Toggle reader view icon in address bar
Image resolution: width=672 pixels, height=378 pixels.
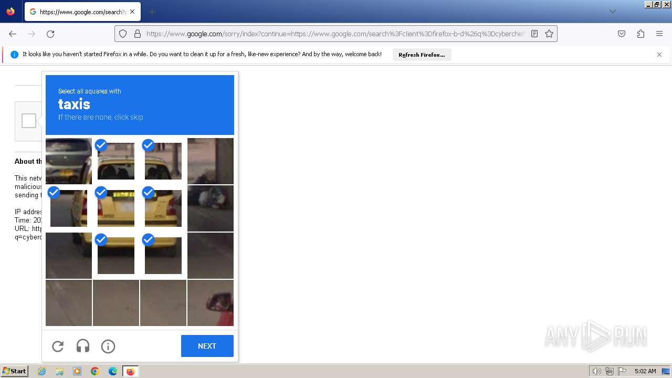pos(534,34)
